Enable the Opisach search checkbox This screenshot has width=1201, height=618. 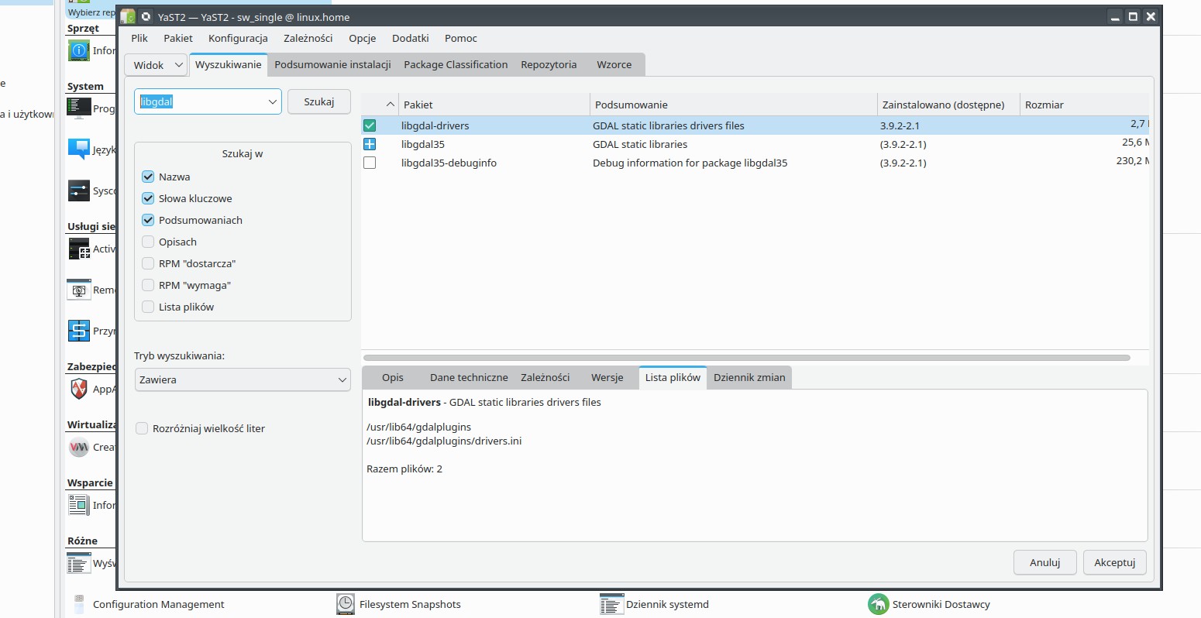pyautogui.click(x=148, y=242)
